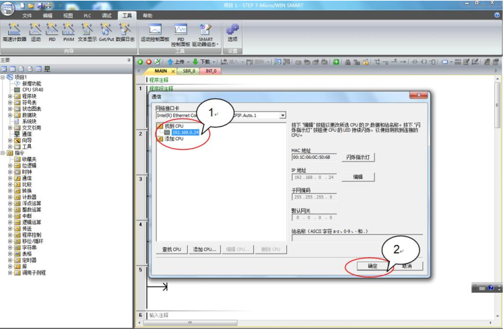Open the Help (帮助) ribbon tab

coord(147,15)
